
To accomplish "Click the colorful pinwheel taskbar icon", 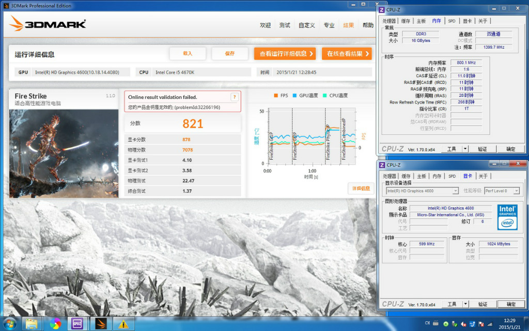I will tap(55, 324).
